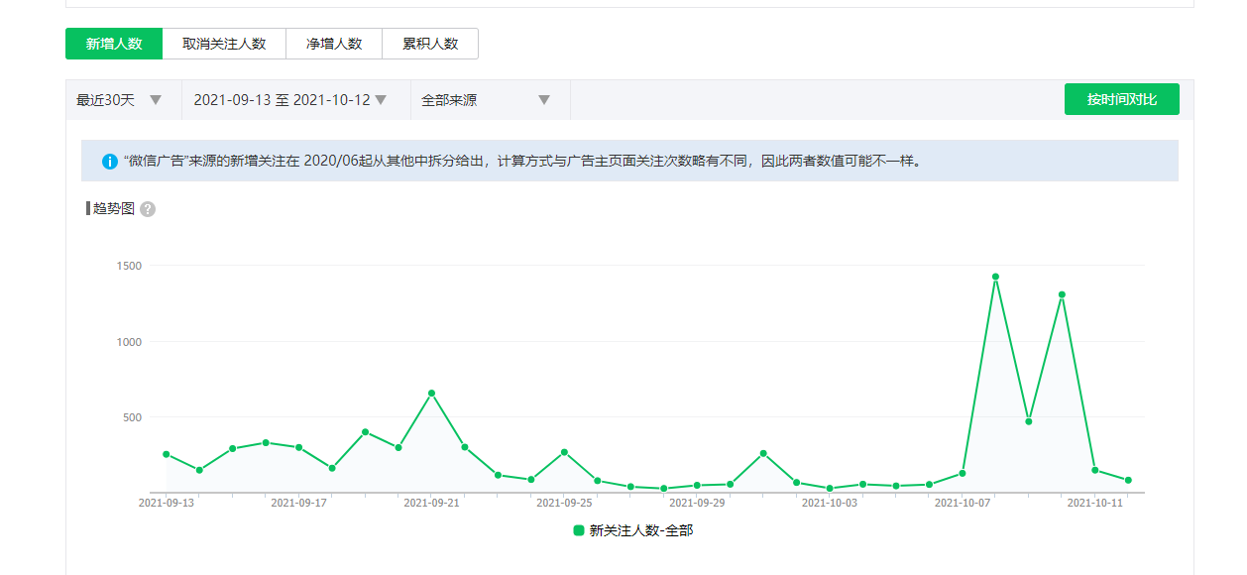The width and height of the screenshot is (1247, 575).
Task: Click the blue info icon in notice
Action: (x=110, y=161)
